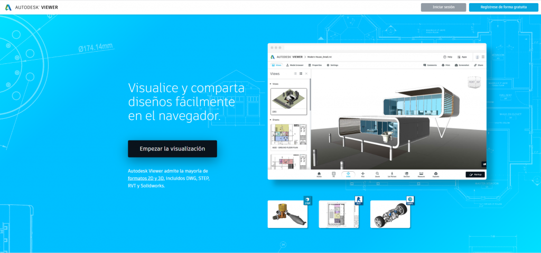Image resolution: width=541 pixels, height=253 pixels.
Task: Click Regístrese de forma gratuita button
Action: (503, 7)
